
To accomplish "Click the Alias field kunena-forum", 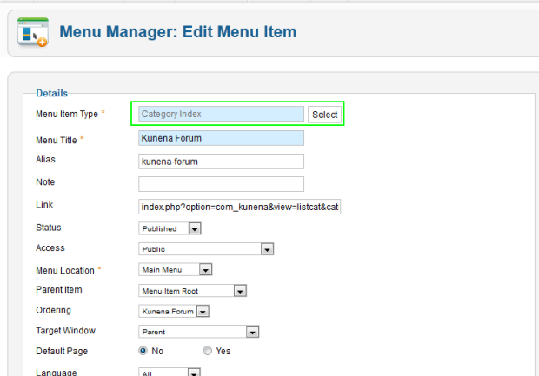I will coord(221,162).
